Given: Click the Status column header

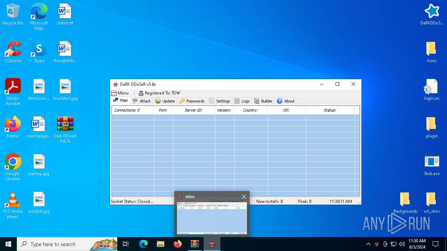Looking at the screenshot, I should [x=330, y=110].
